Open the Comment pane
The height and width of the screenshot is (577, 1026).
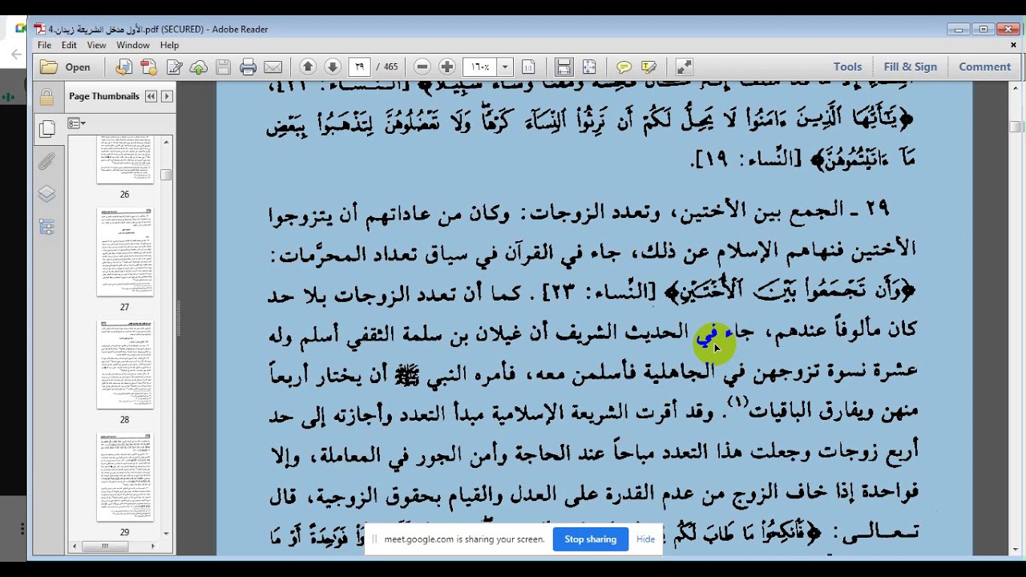(984, 67)
